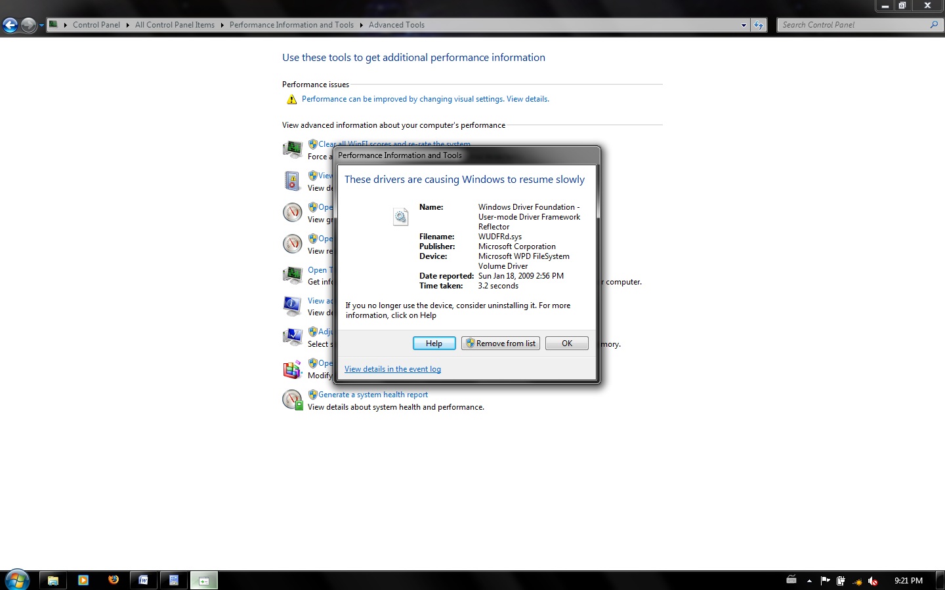Click the search magnifier icon
The image size is (945, 590).
pos(934,25)
